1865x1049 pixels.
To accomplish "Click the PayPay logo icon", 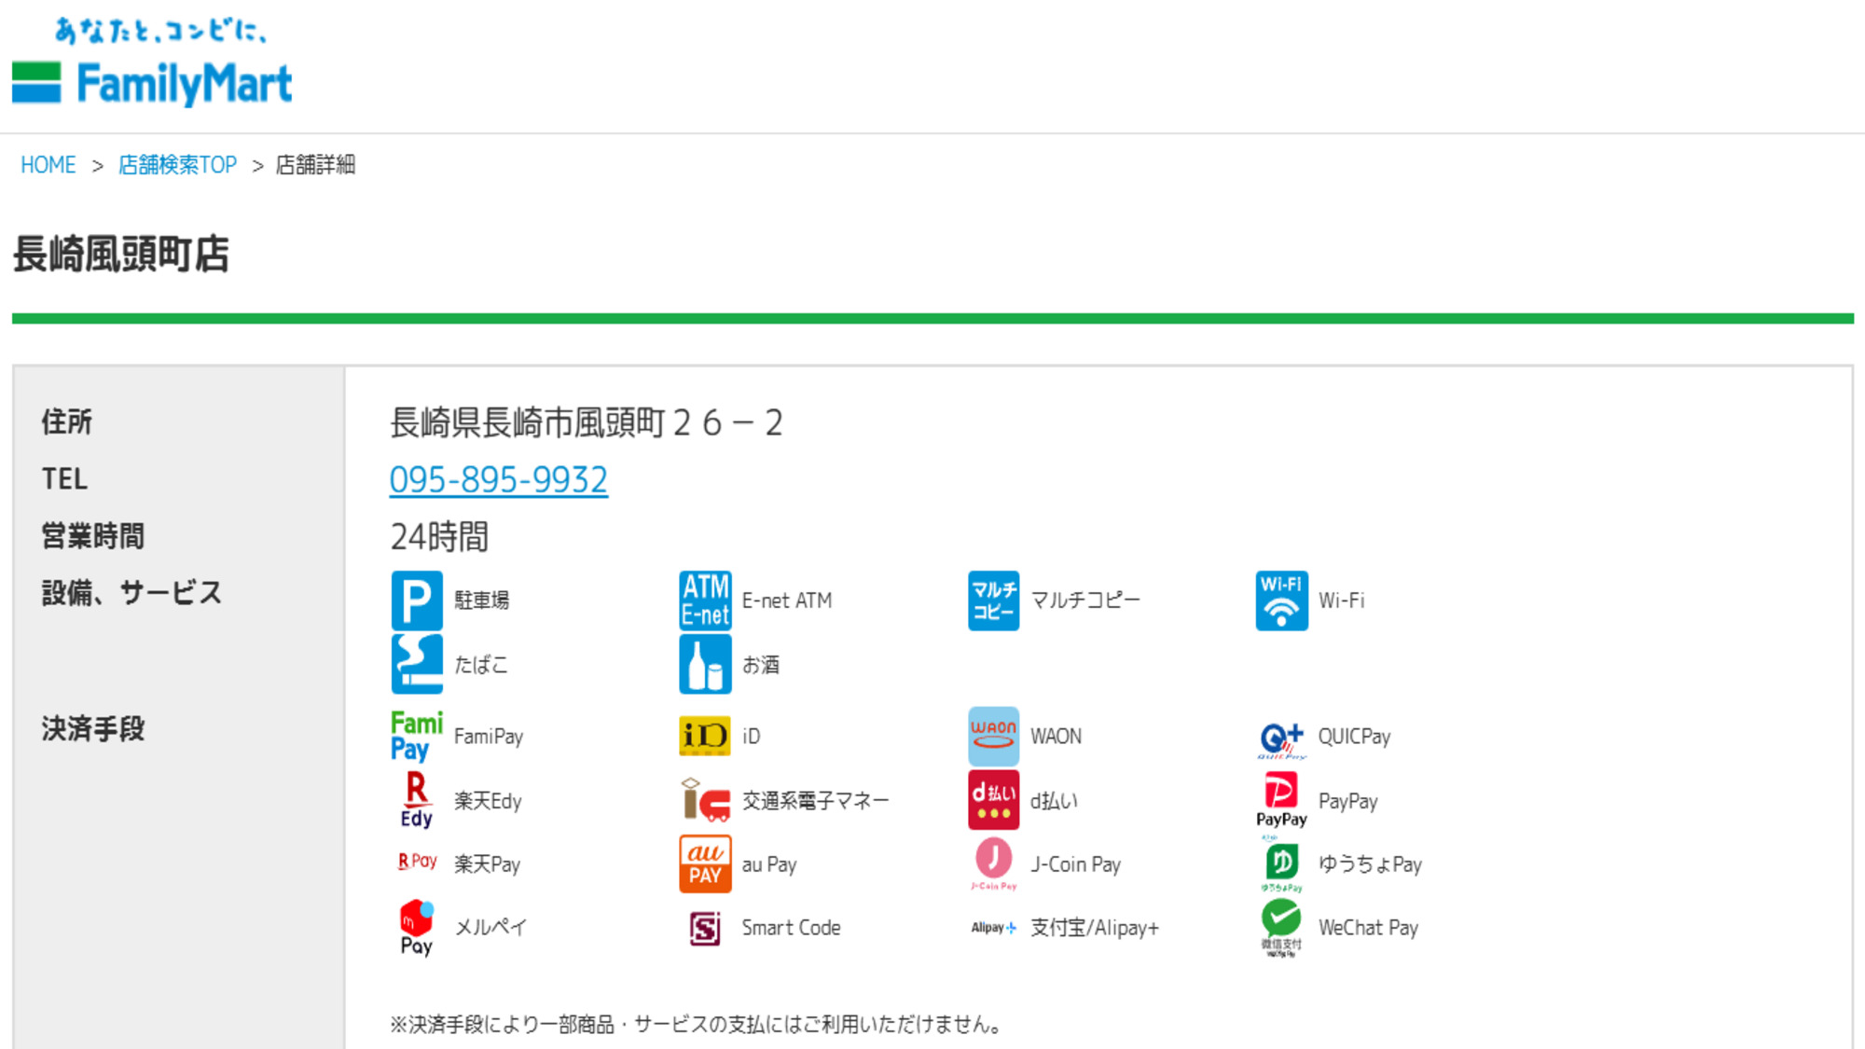I will pyautogui.click(x=1281, y=800).
